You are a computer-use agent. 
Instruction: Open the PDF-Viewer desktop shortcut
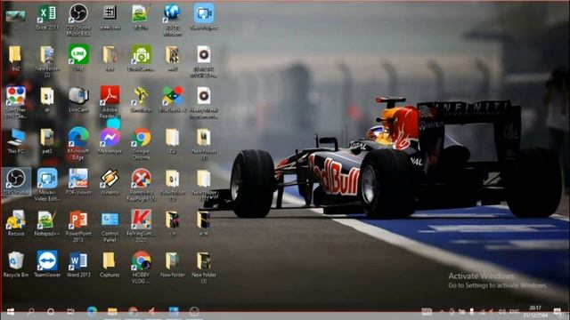tap(78, 182)
